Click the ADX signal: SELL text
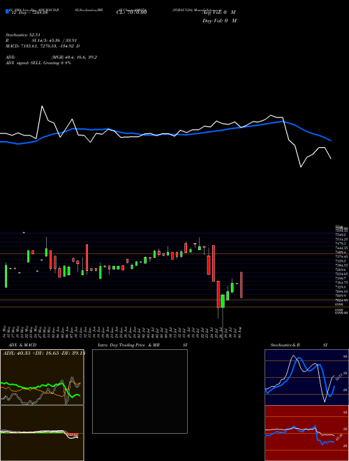349x461 pixels. 38,63
